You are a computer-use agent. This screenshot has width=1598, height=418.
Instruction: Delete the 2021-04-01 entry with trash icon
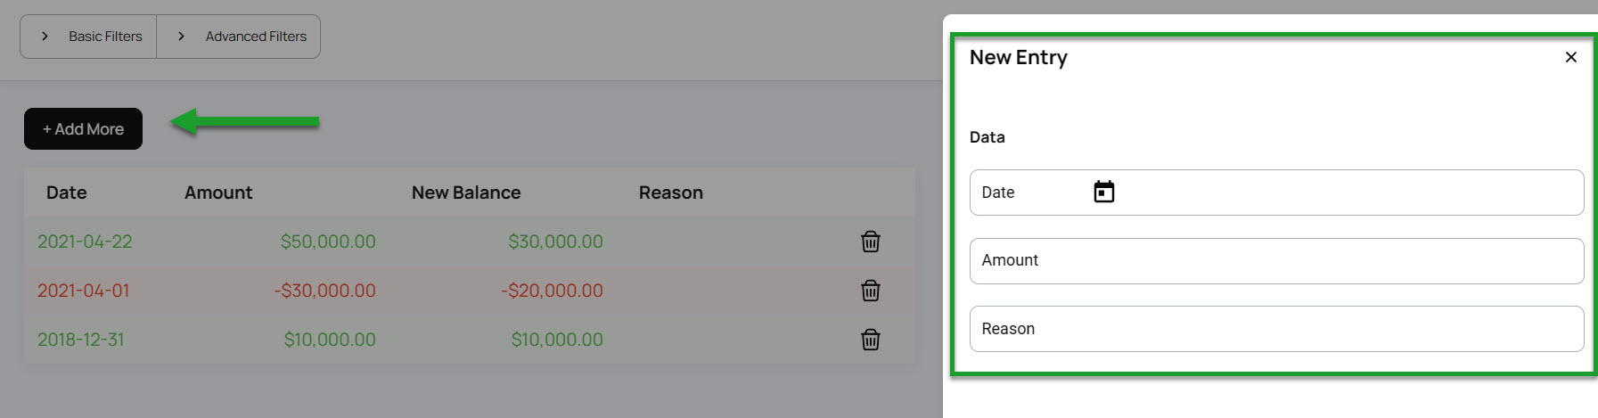click(871, 291)
